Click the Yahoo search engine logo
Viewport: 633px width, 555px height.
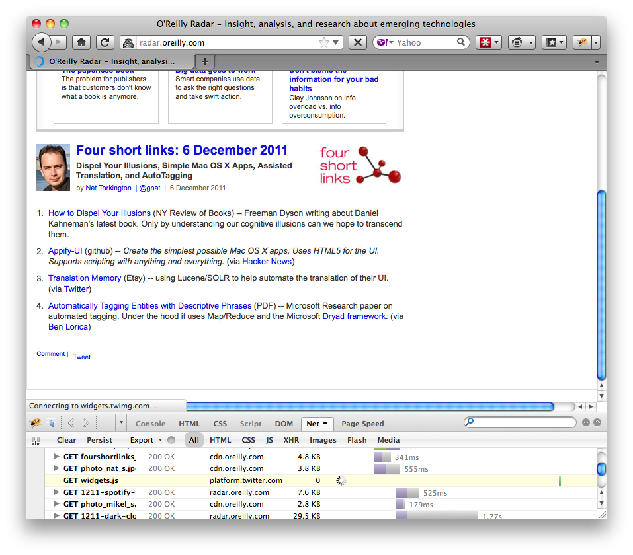tap(382, 42)
